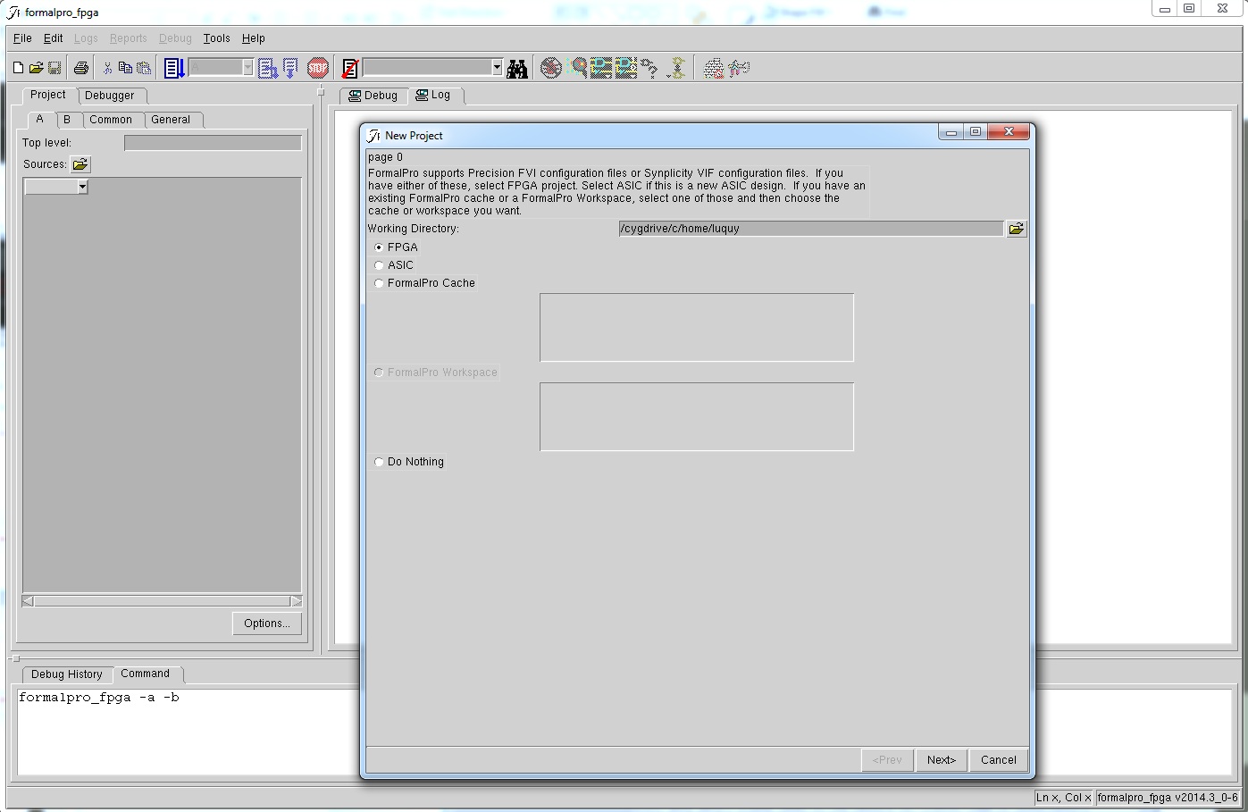Select the A sub-tab
This screenshot has height=812, width=1248.
[39, 119]
